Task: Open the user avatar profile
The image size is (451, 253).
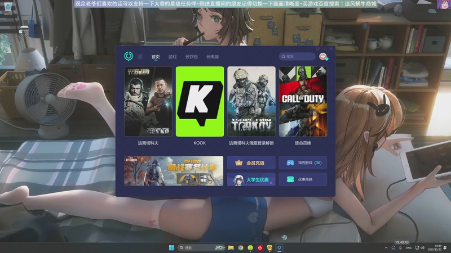Action: [x=323, y=57]
